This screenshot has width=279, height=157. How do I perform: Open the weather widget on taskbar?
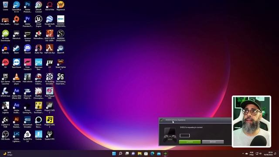[x=8, y=154]
